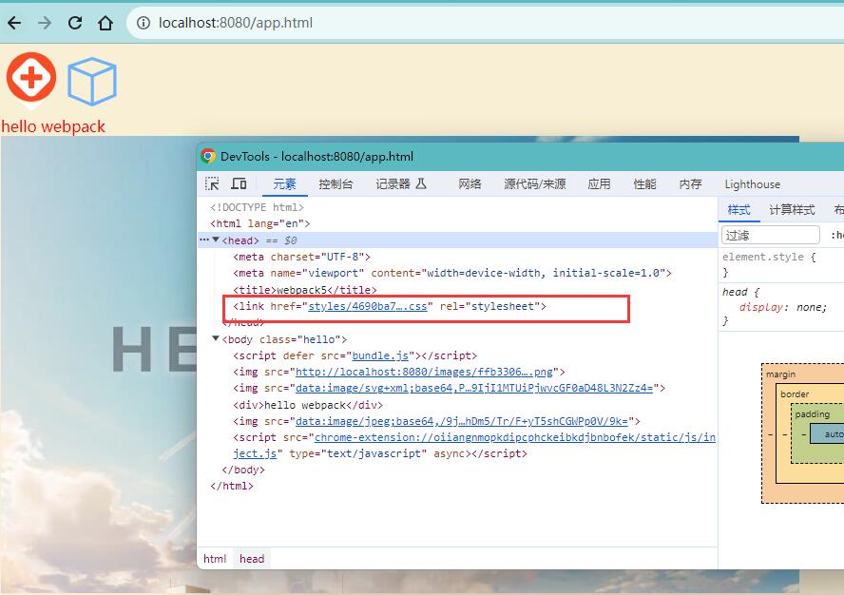
Task: Select the closing </body> tag line
Action: (x=243, y=470)
